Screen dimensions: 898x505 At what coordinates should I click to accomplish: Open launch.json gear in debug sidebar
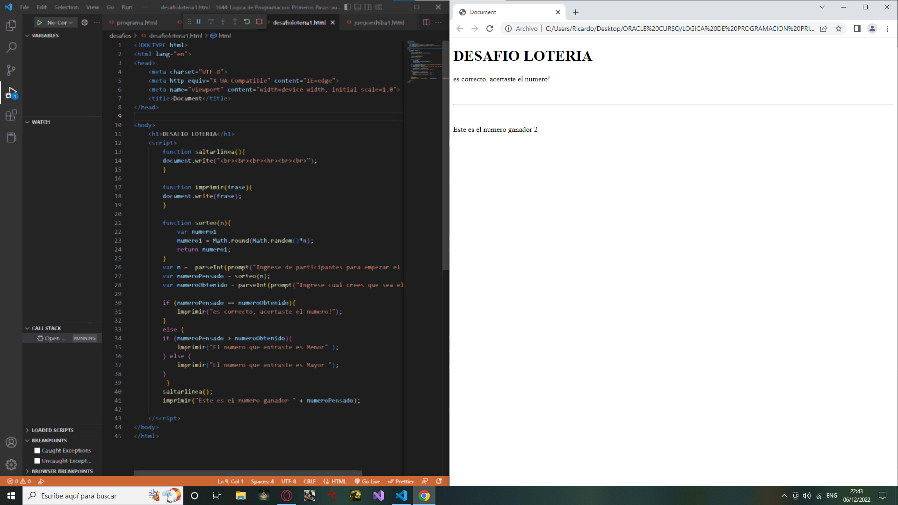coord(85,22)
